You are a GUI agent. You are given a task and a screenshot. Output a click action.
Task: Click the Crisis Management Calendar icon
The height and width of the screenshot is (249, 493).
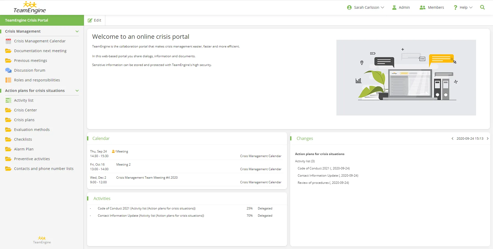click(x=8, y=41)
